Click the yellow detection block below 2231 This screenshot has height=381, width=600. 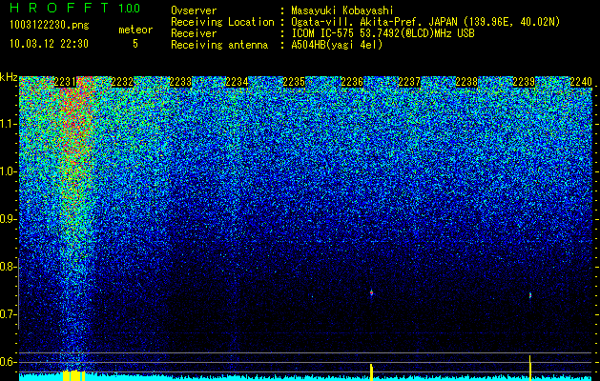point(73,375)
